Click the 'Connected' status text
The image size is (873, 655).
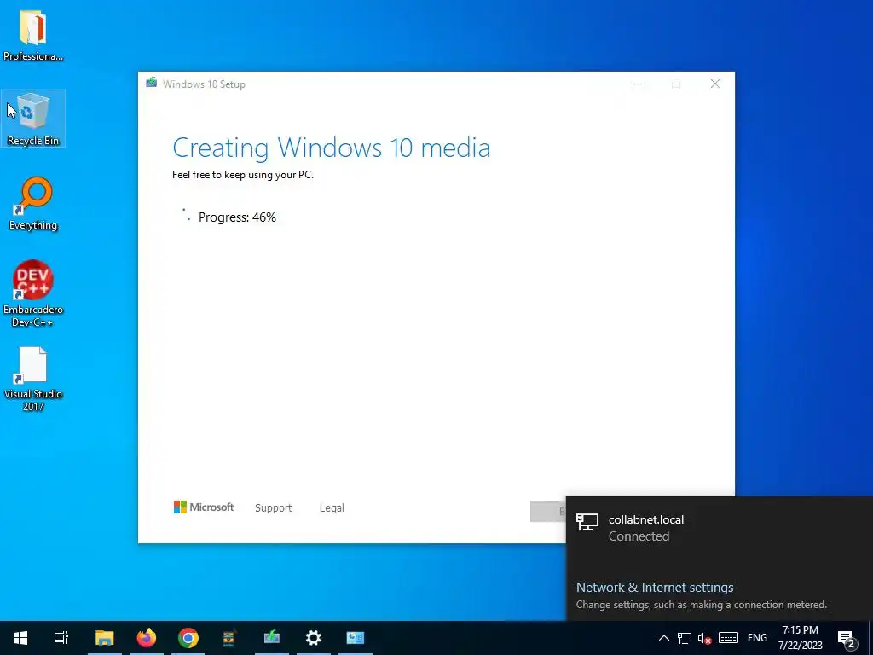click(639, 536)
